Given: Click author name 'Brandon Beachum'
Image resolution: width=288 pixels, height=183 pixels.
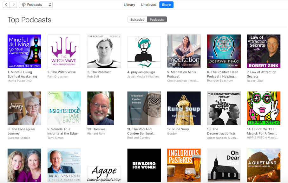Looking at the screenshot, I should click(220, 81).
